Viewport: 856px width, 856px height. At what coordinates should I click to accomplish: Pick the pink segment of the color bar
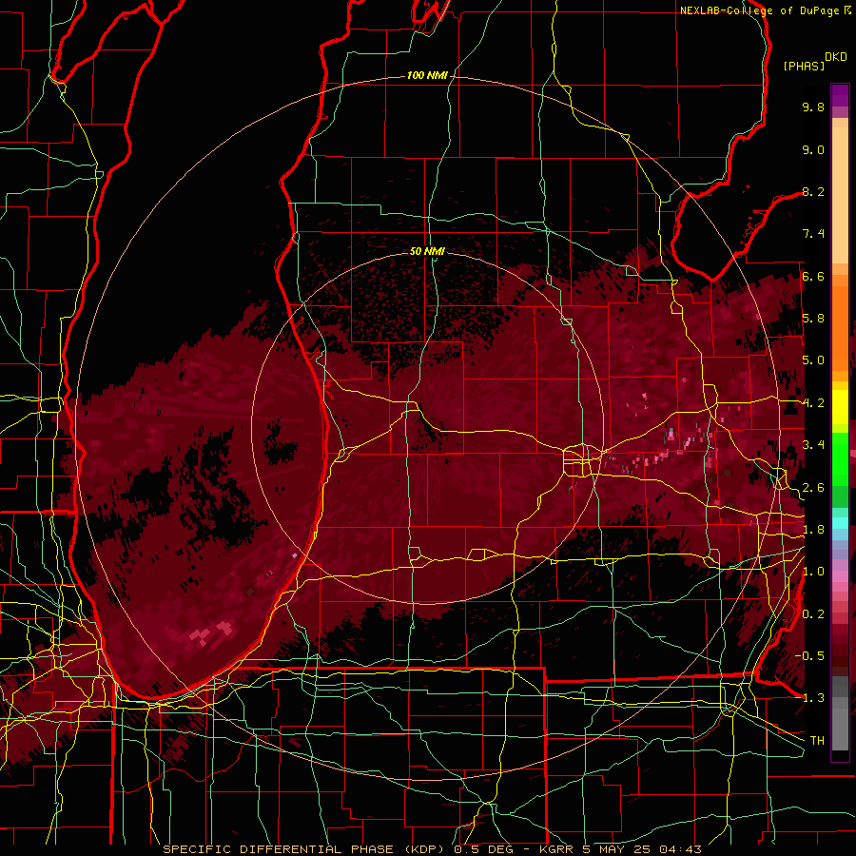tap(840, 576)
